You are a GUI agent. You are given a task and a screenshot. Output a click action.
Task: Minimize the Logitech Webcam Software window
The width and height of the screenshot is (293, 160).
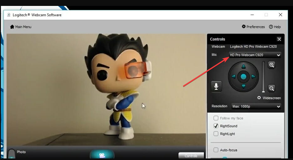pyautogui.click(x=252, y=15)
